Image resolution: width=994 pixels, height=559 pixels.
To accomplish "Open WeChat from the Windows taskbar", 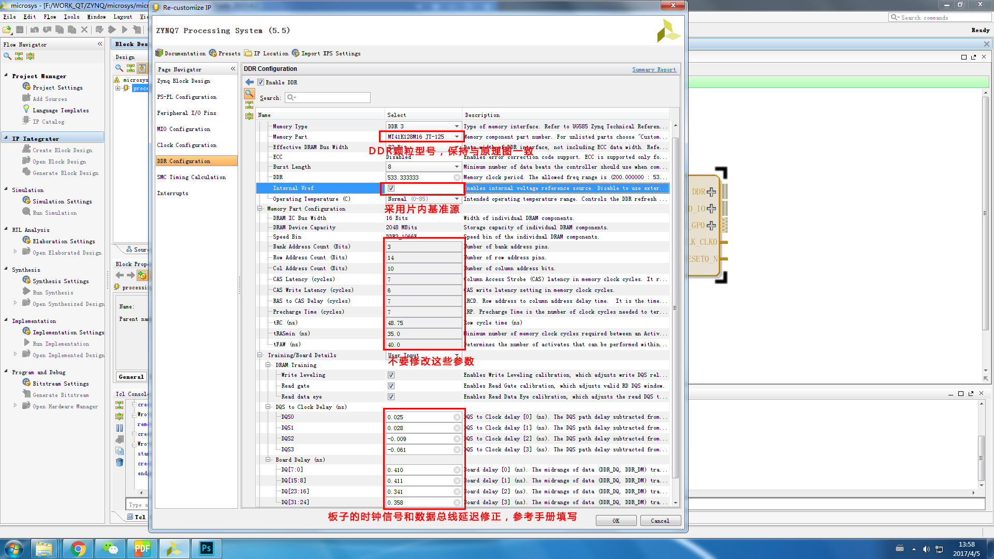I will coord(110,549).
